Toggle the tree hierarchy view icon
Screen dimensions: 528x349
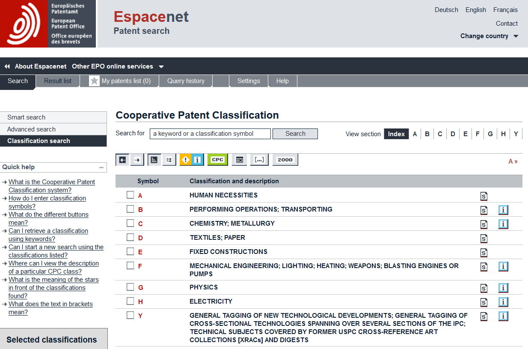(169, 160)
